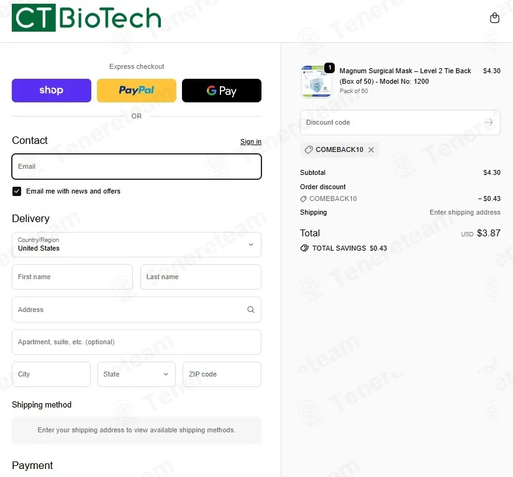Choose PayPal express checkout
This screenshot has width=513, height=477.
(137, 91)
